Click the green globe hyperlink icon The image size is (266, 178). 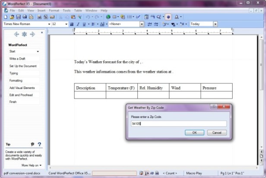(108, 17)
